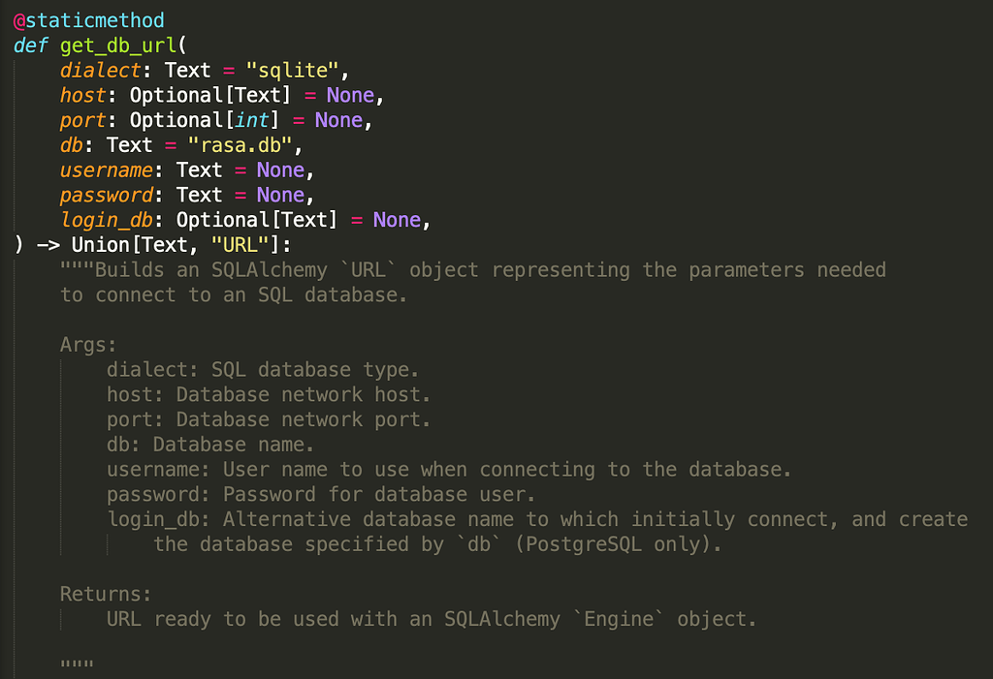Click the "URL" string in return type
Screen dimensions: 993x679
[239, 245]
